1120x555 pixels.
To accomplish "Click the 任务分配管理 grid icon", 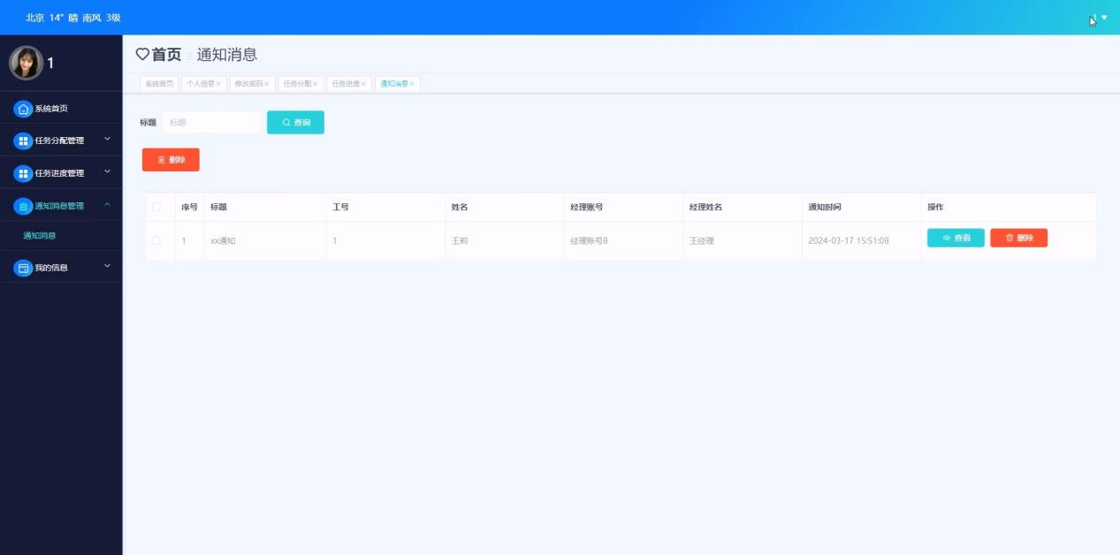I will (23, 141).
